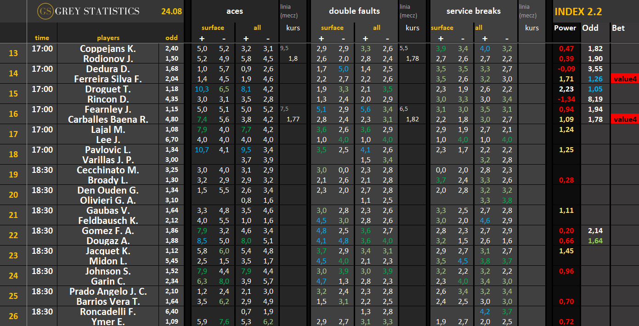Viewport: 639px width, 326px height.
Task: Click player Droguet T.
Action: (x=108, y=89)
